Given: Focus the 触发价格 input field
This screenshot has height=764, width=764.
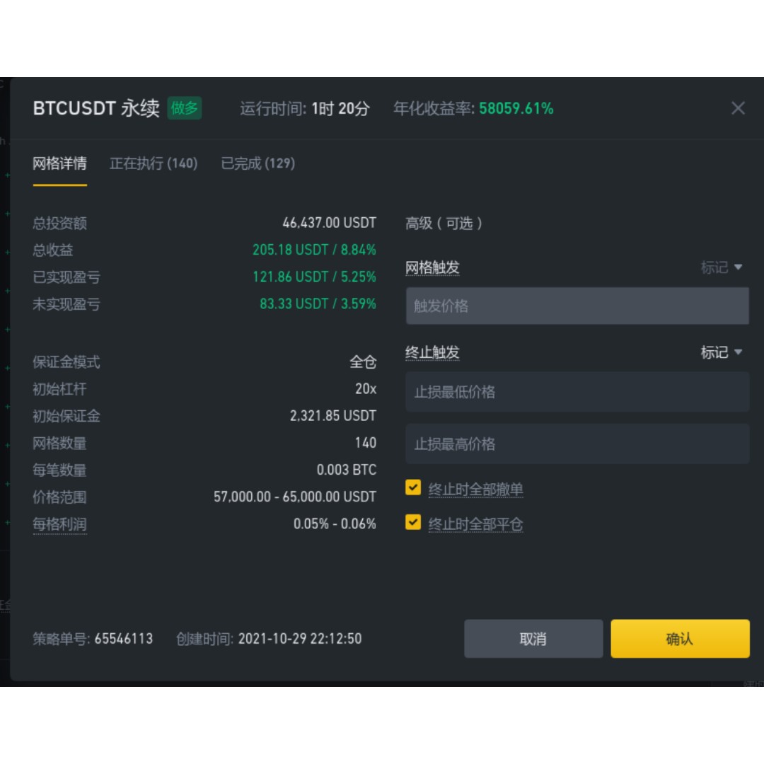Looking at the screenshot, I should coord(577,306).
